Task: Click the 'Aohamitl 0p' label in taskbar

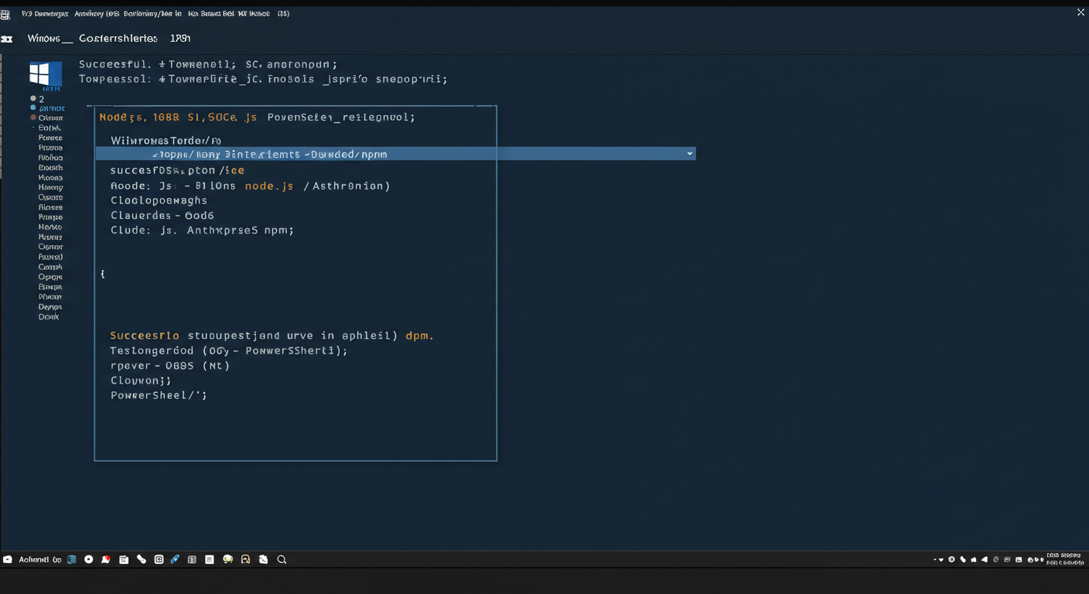Action: click(40, 559)
